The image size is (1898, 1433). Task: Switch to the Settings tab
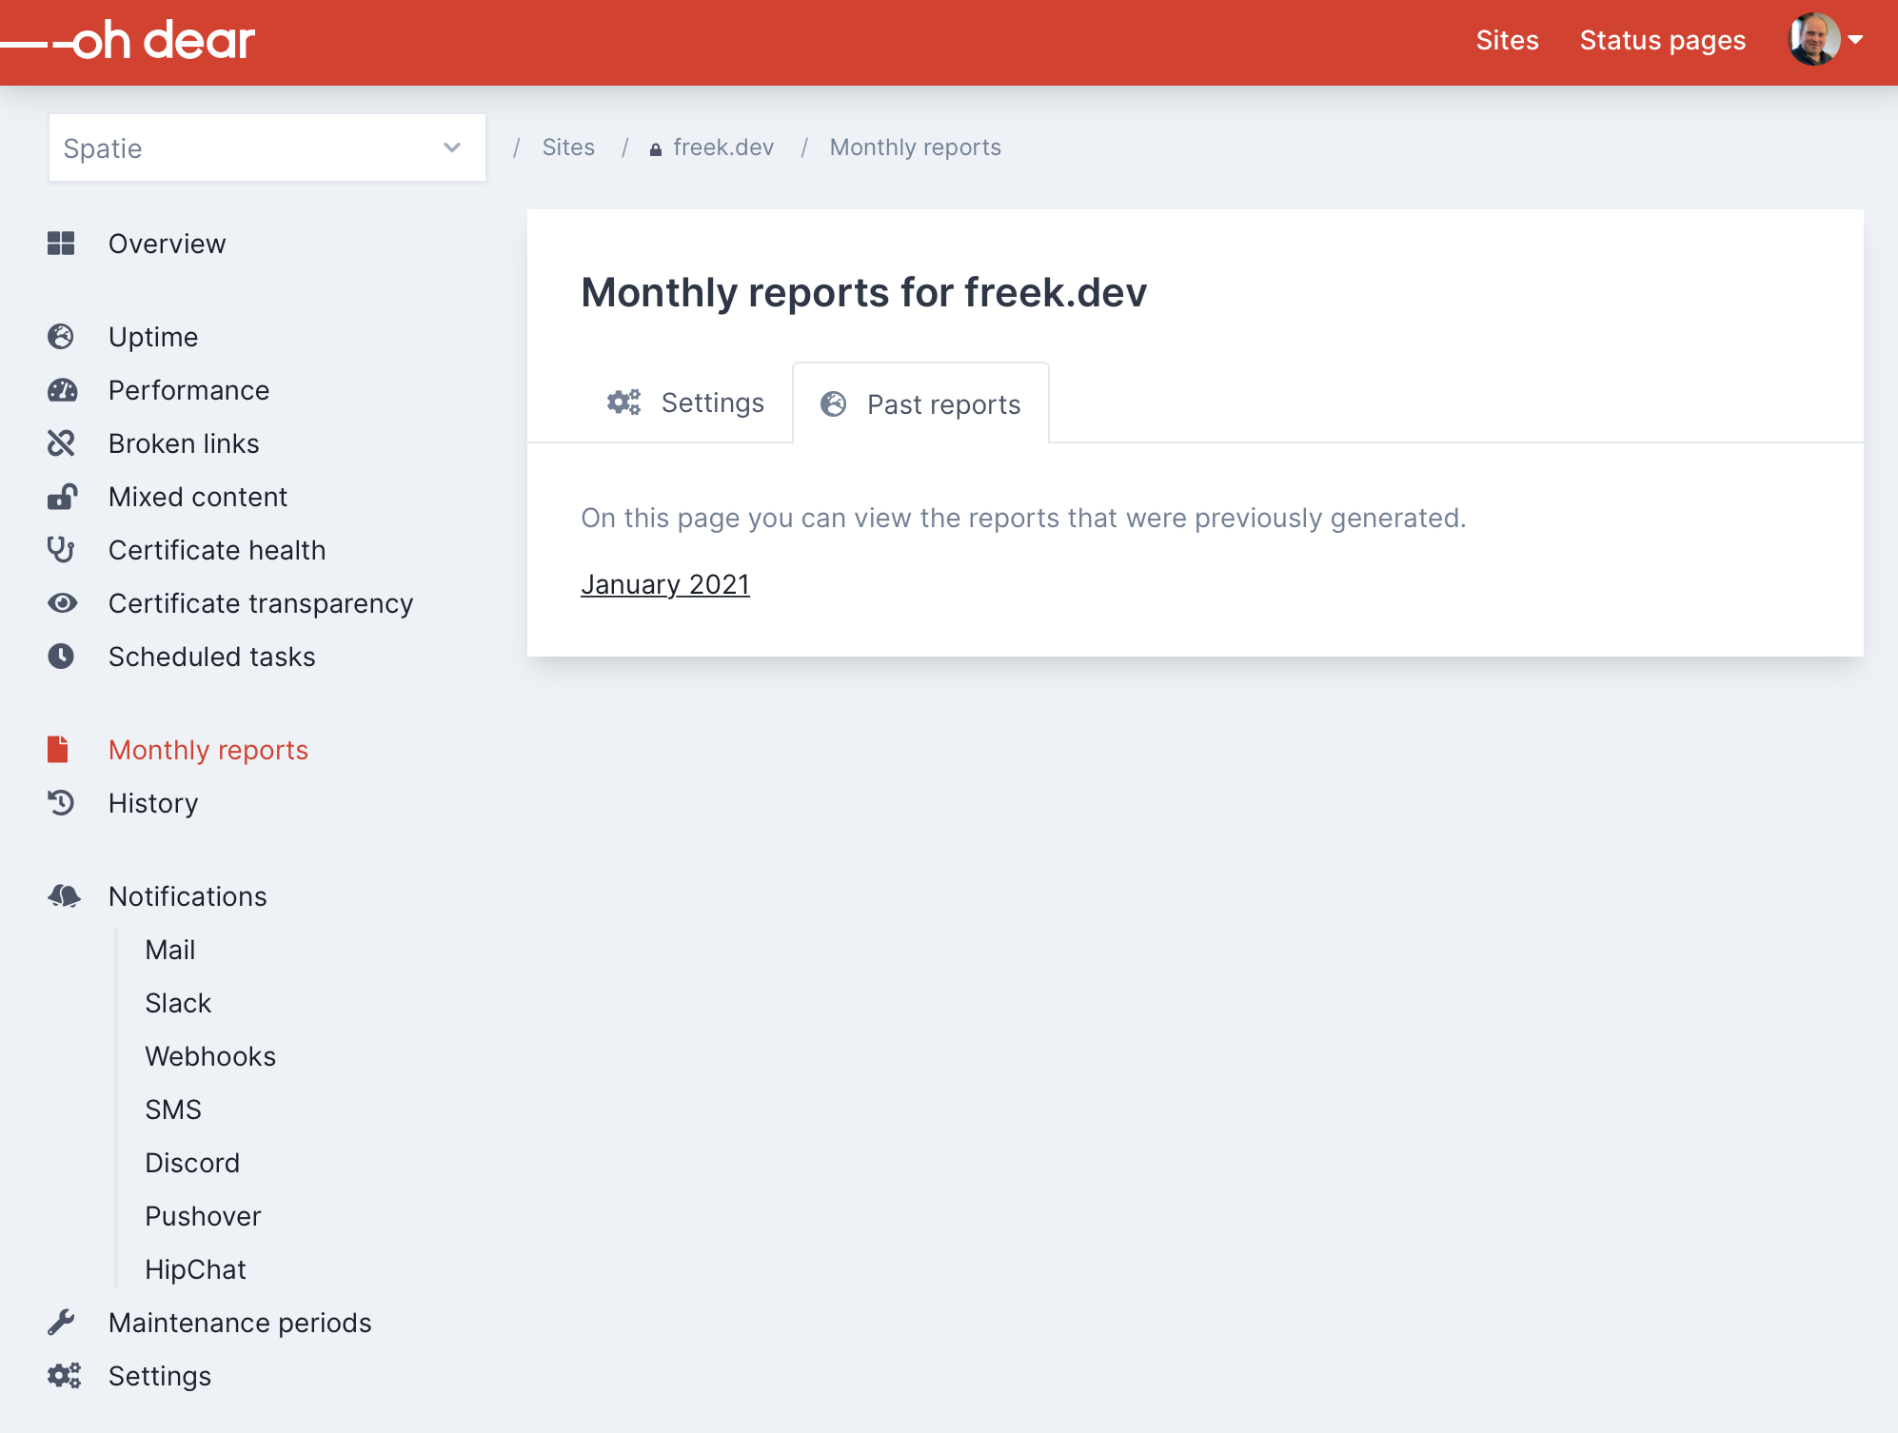[685, 402]
